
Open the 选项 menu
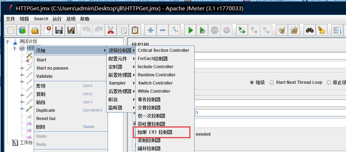[x=71, y=19]
